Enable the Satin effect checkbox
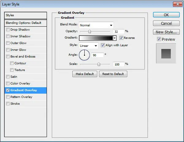The height and width of the screenshot is (142, 184). 8,77
